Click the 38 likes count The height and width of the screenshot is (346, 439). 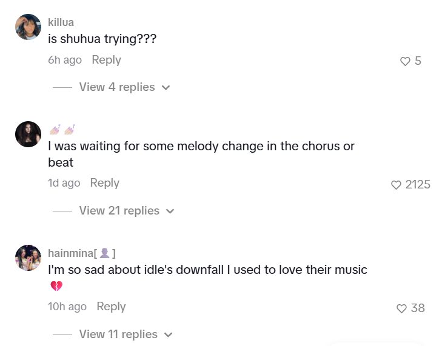(418, 308)
